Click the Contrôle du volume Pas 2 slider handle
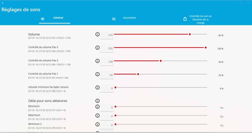This screenshot has width=252, height=133. click(161, 61)
